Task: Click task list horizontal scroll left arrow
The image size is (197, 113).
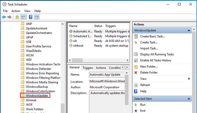Action: tap(70, 60)
